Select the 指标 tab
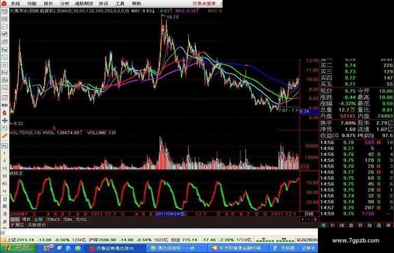The image size is (394, 253). point(15,219)
